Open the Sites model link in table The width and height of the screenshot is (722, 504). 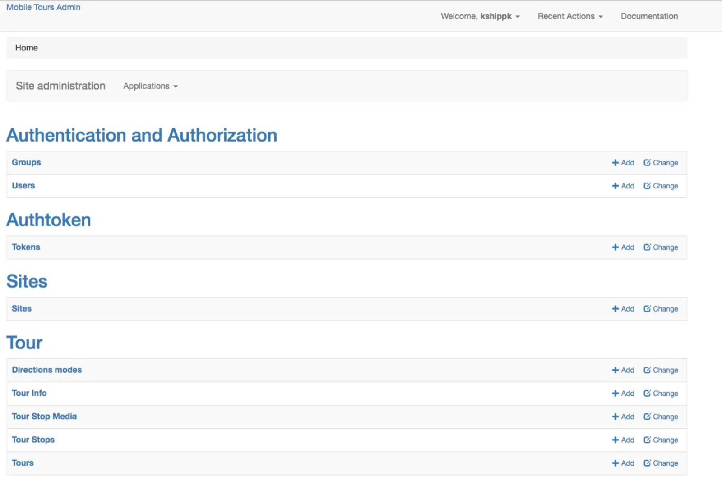coord(22,308)
